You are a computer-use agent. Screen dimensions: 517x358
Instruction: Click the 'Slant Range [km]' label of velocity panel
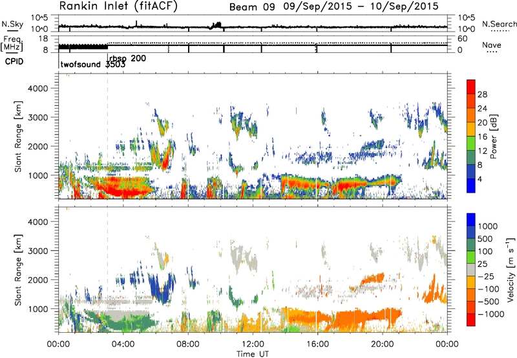click(x=18, y=270)
